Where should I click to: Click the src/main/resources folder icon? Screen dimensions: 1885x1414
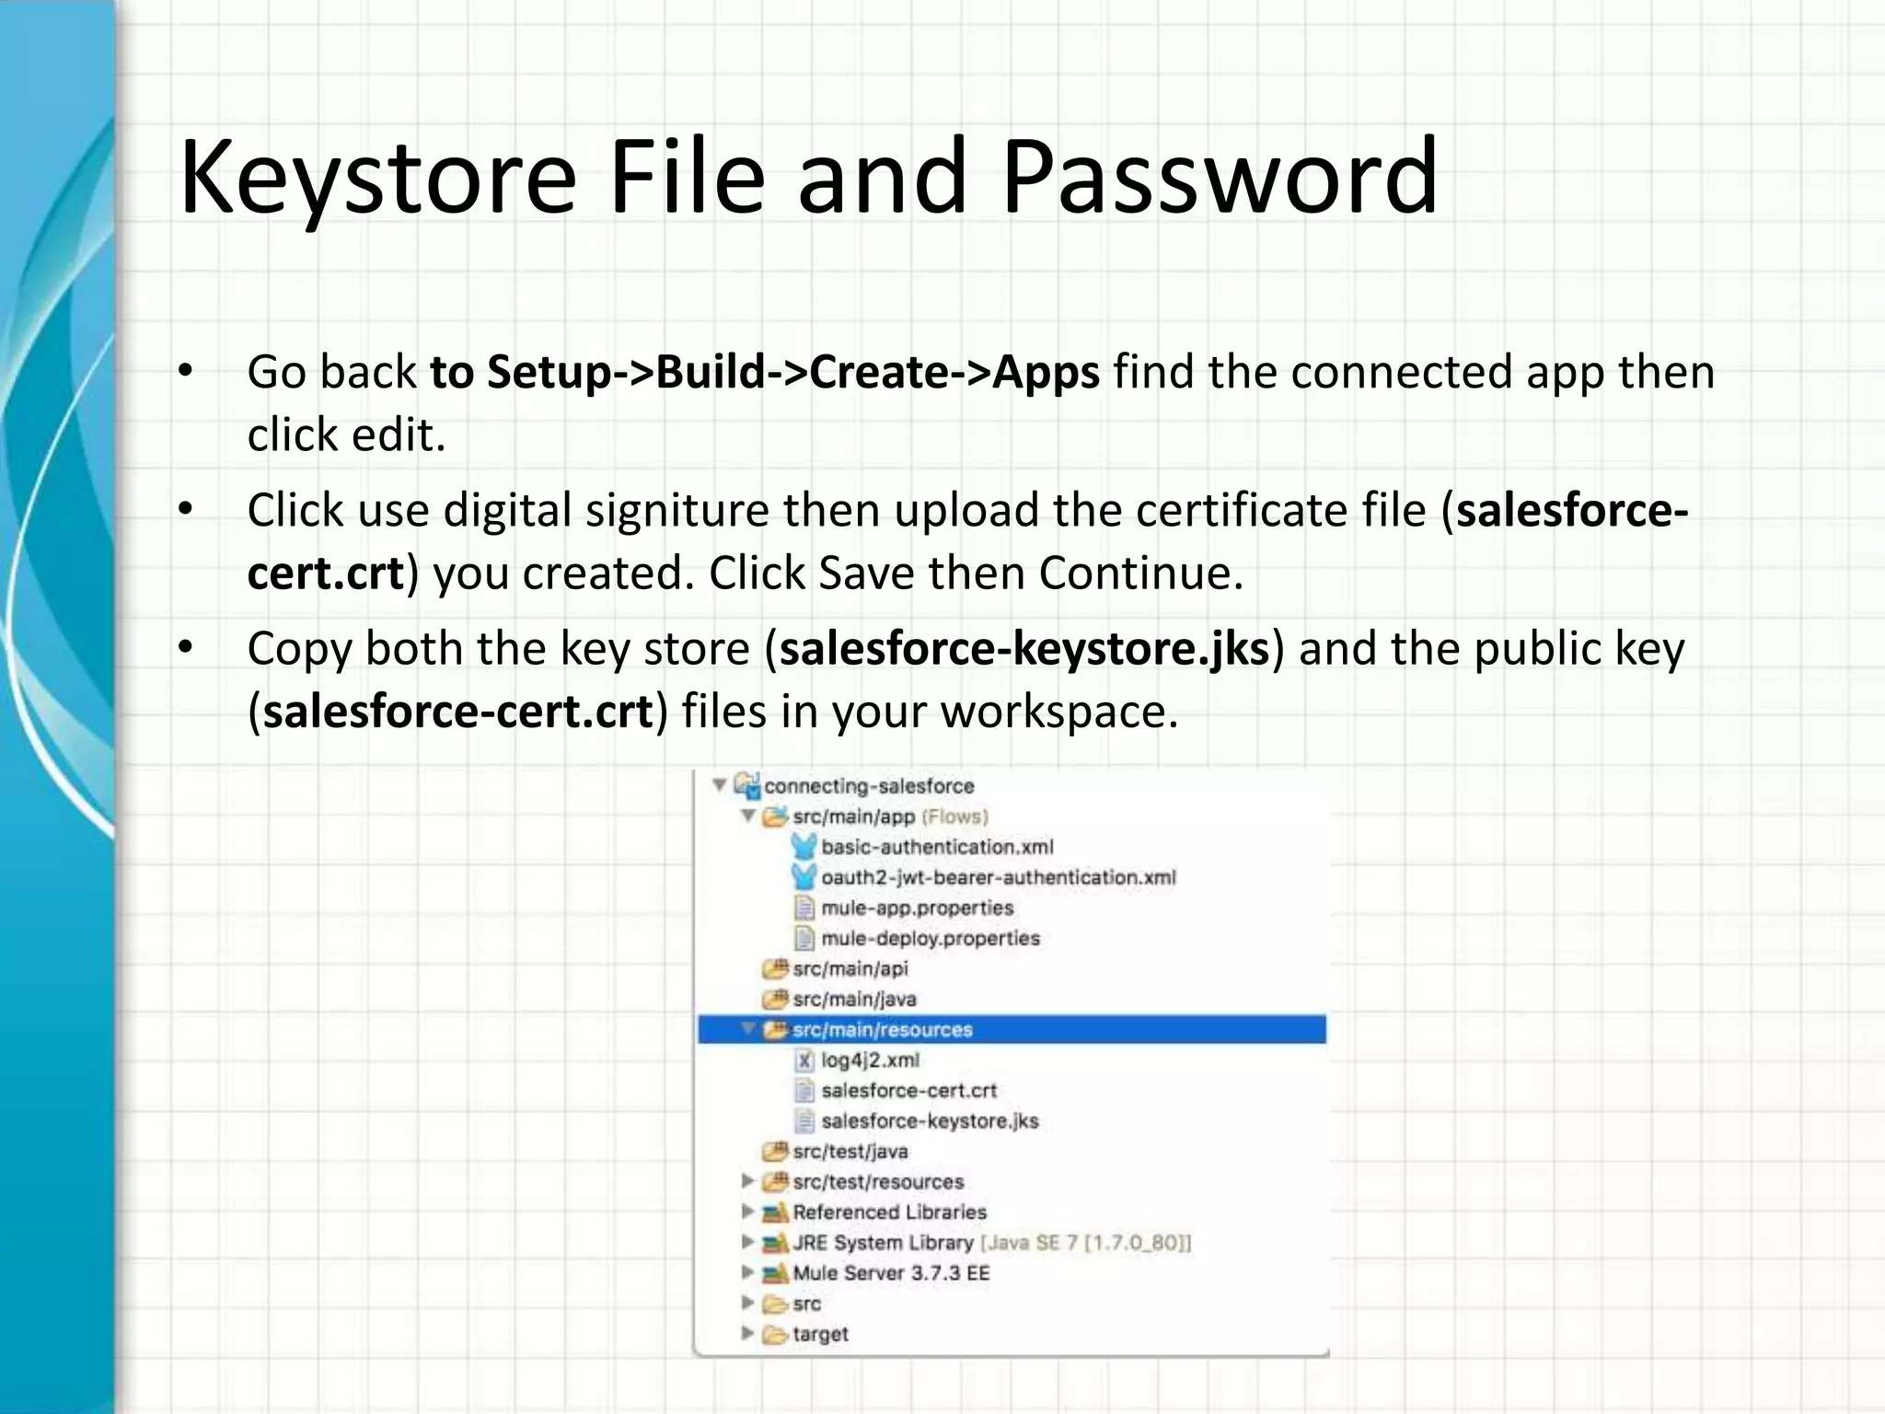[776, 1029]
